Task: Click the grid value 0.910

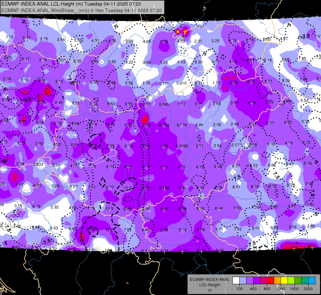Action: [x=181, y=83]
